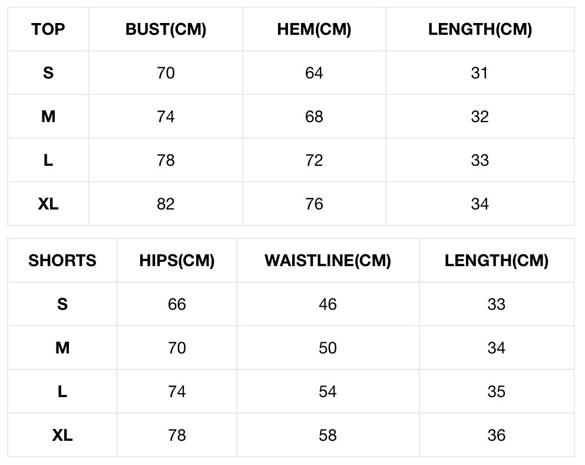The image size is (585, 465).
Task: Select the L row label in top table
Action: pyautogui.click(x=48, y=161)
